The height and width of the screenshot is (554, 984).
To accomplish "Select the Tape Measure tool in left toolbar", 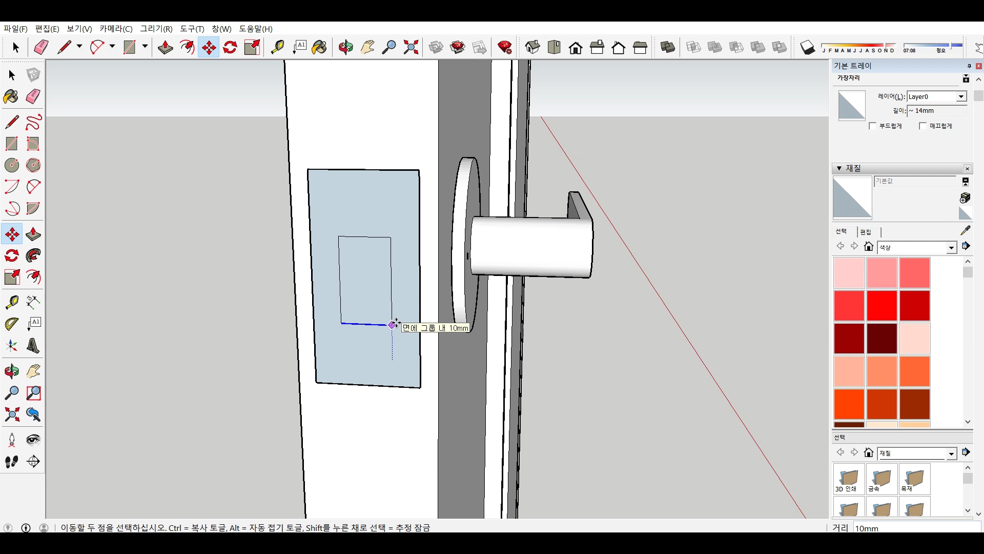I will click(x=12, y=302).
